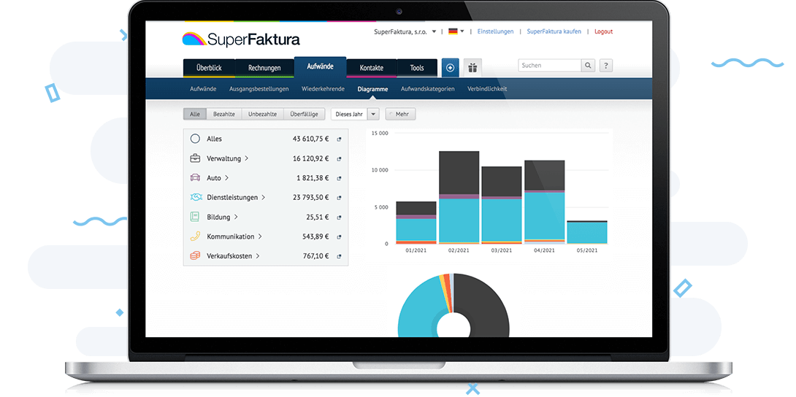The height and width of the screenshot is (397, 796).
Task: Click the Dienstleistungen amount 23 793,50 €
Action: pyautogui.click(x=310, y=198)
